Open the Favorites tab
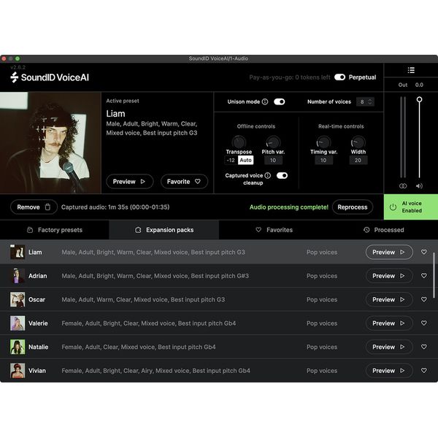Viewport: 438px width, 438px height. coord(274,230)
